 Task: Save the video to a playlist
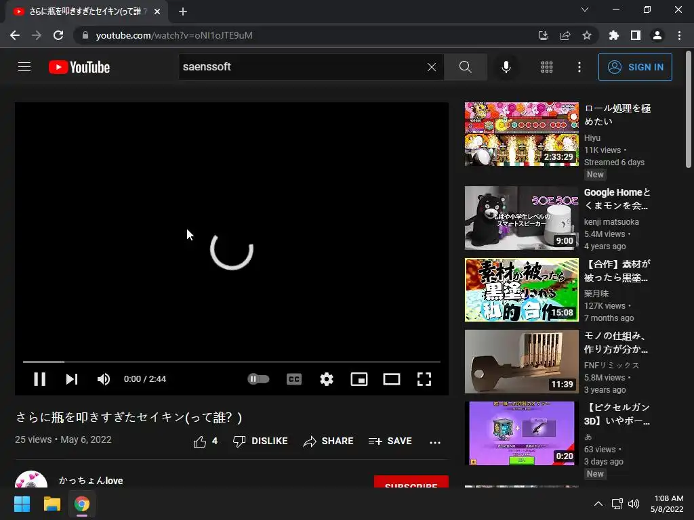pyautogui.click(x=390, y=441)
